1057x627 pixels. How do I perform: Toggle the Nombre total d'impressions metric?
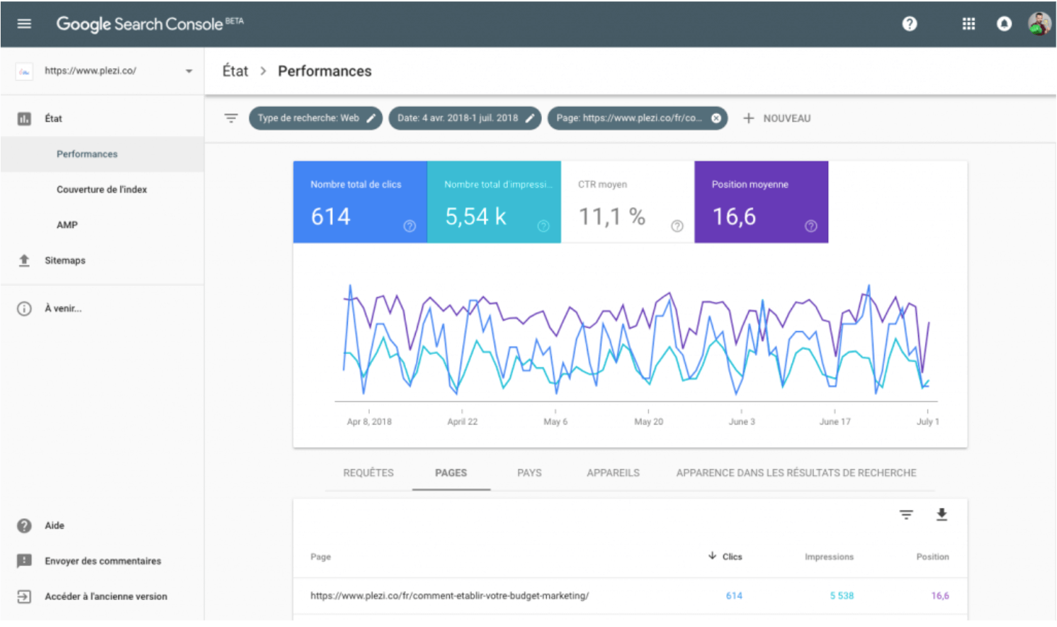494,202
